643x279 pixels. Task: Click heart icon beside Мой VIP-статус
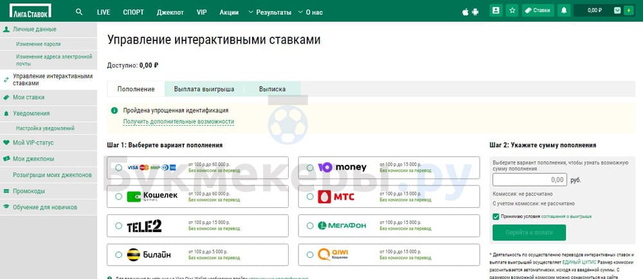pyautogui.click(x=6, y=143)
